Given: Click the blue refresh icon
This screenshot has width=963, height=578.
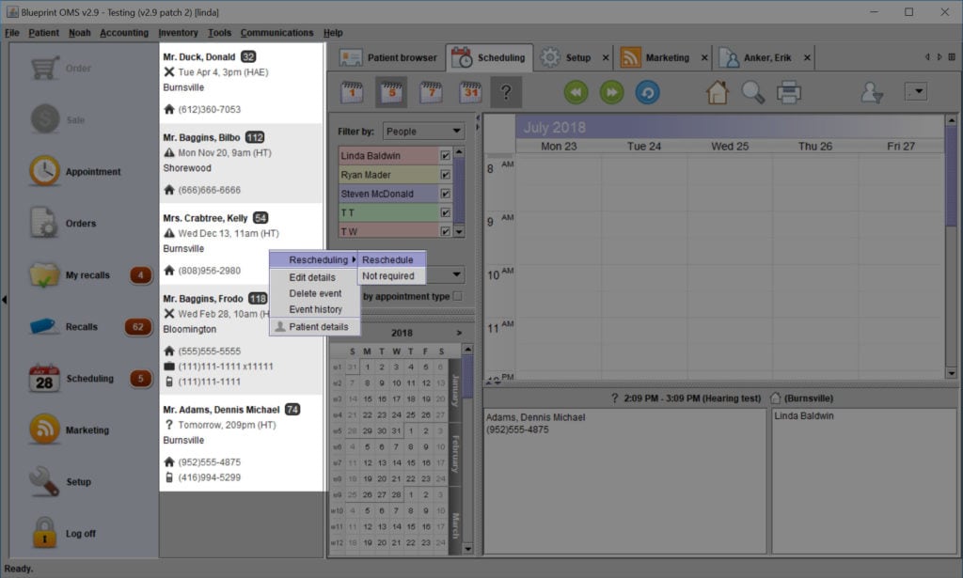Looking at the screenshot, I should [647, 92].
